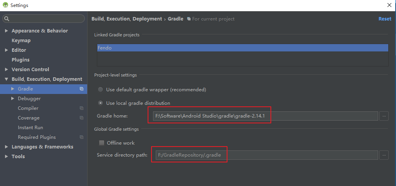Collapse Build, Execution, Deployment section
This screenshot has width=396, height=186.
coord(7,79)
